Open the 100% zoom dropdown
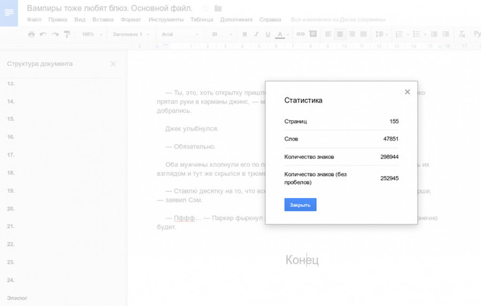Image resolution: width=481 pixels, height=306 pixels. click(92, 34)
